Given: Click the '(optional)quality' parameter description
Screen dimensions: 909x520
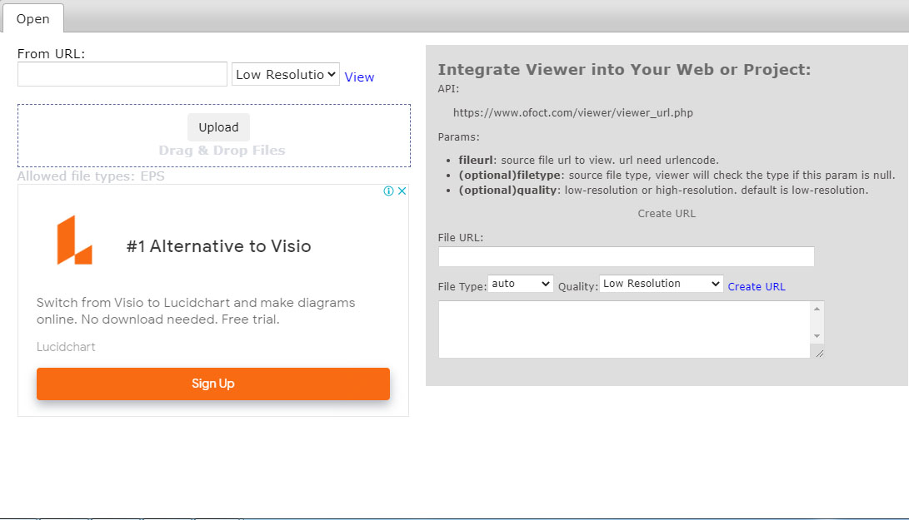Looking at the screenshot, I should pos(663,191).
